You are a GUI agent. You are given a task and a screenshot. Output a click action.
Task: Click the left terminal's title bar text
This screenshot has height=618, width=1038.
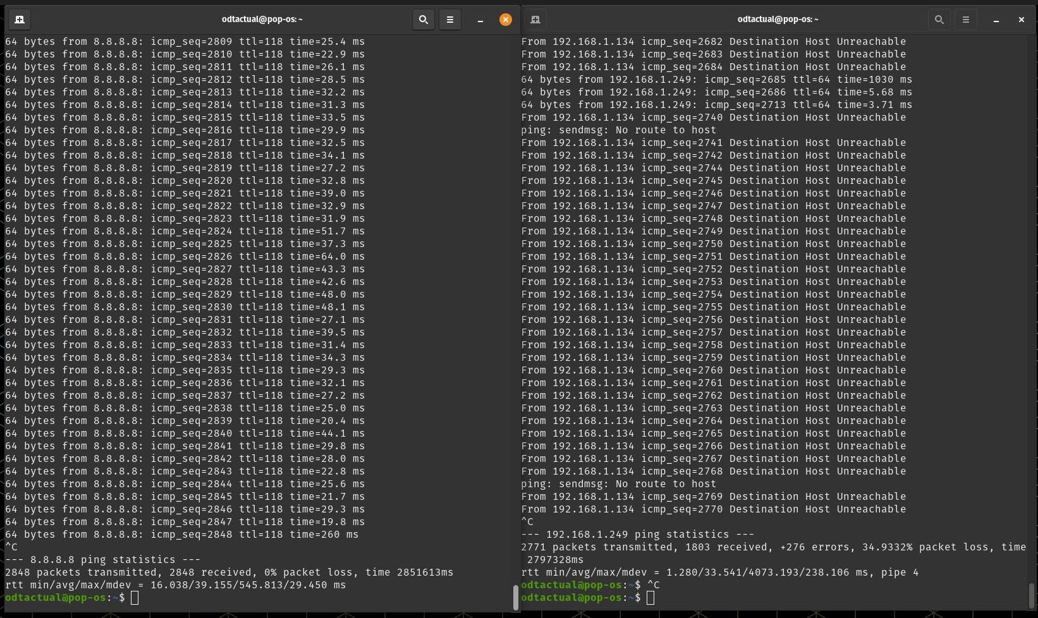click(262, 20)
